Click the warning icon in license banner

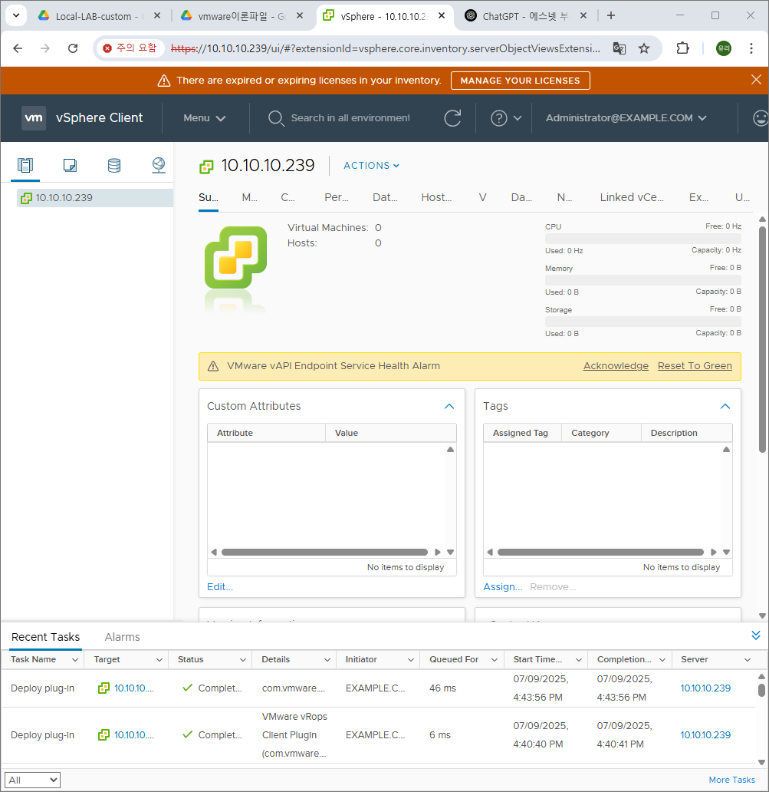(164, 81)
